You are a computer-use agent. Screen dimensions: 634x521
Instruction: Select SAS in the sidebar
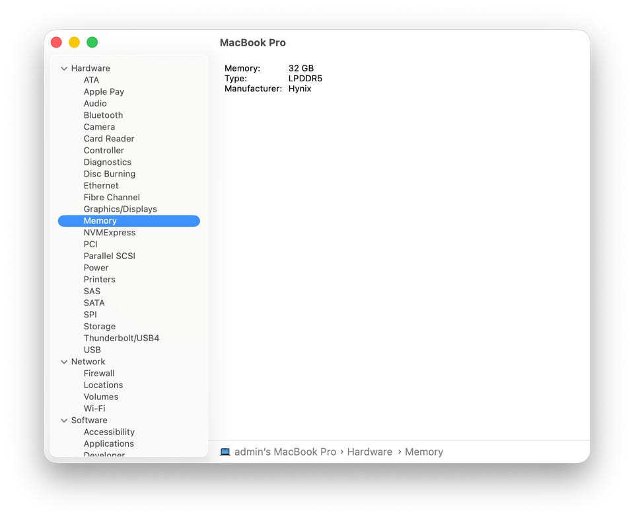coord(92,292)
